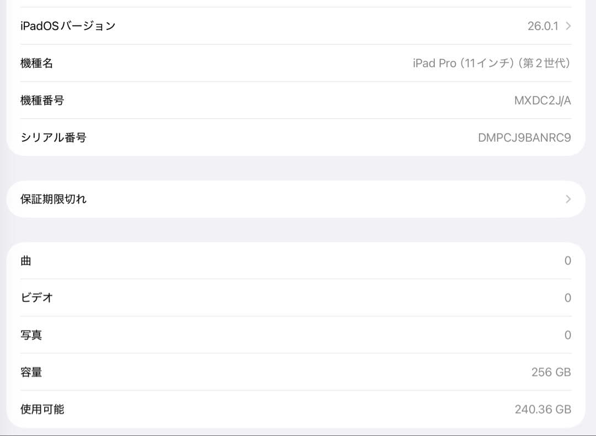Tap the 256 GB capacity value
Screen dimensions: 596x436
click(551, 372)
